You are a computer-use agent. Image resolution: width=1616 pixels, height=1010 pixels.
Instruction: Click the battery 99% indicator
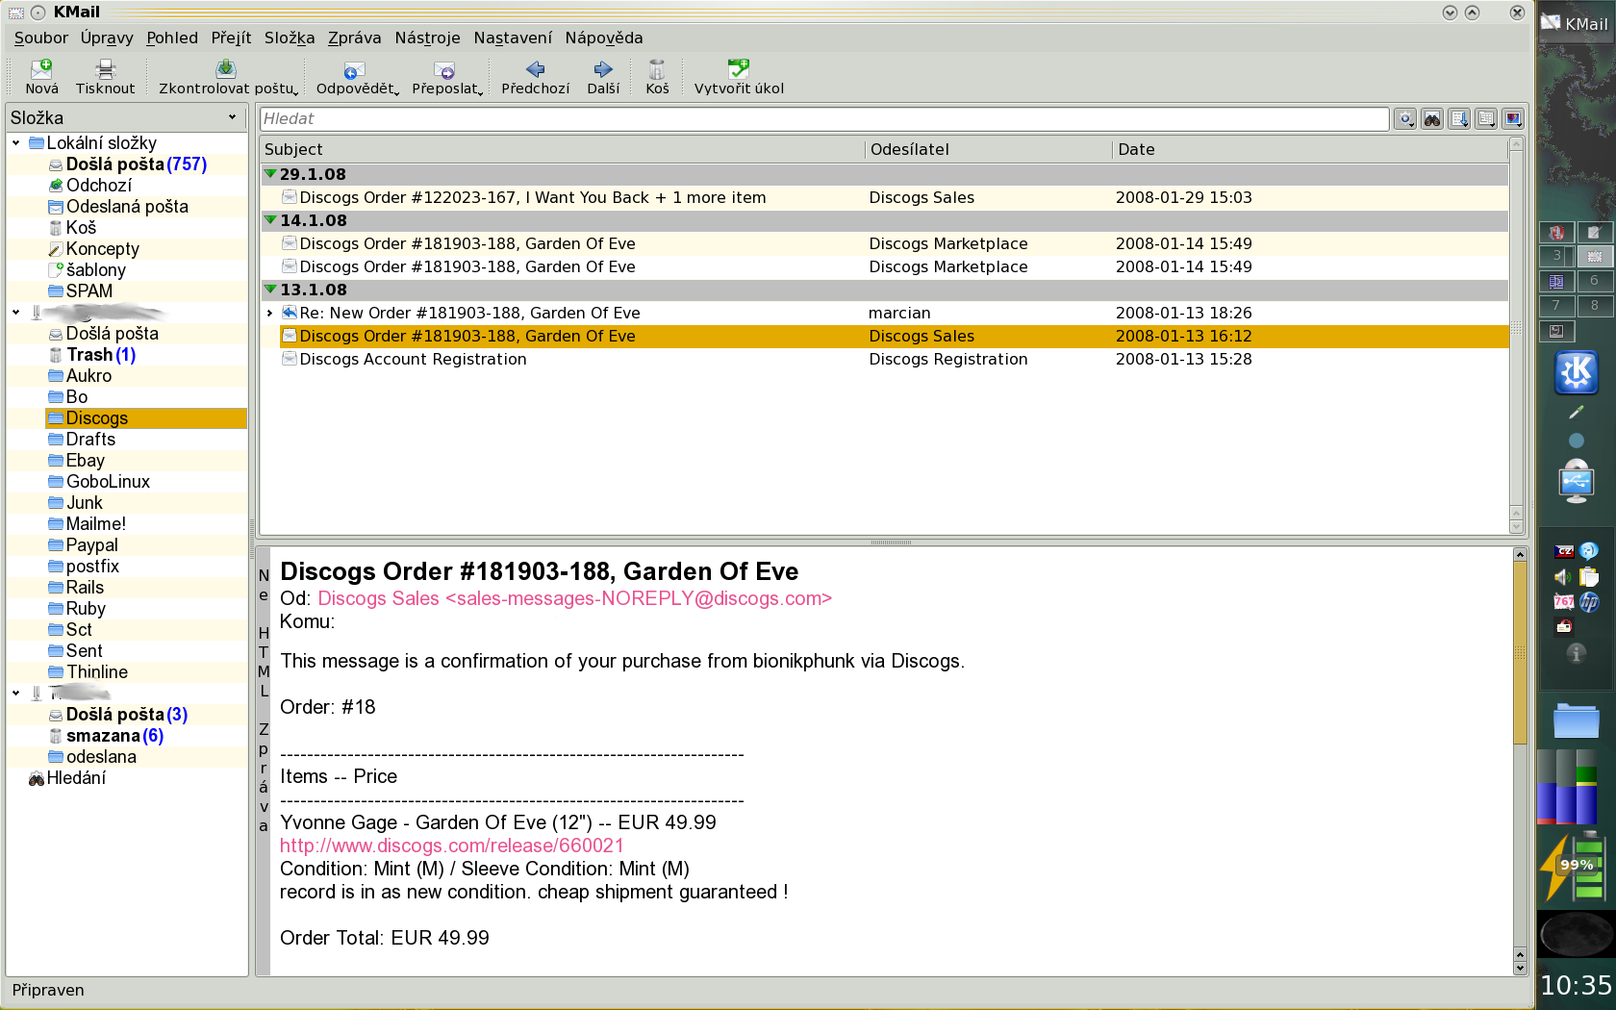coord(1576,867)
